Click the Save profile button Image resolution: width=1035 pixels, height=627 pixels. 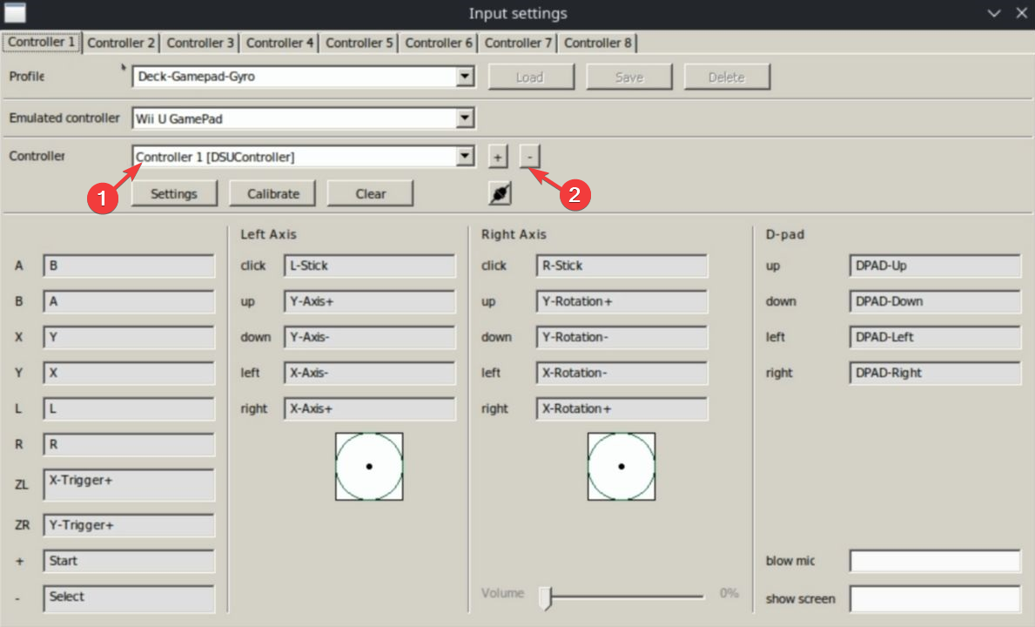pyautogui.click(x=629, y=77)
